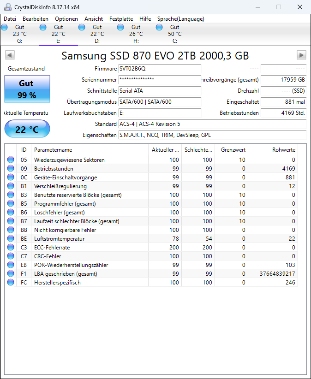311x379 pixels.
Task: Click the ID column header
Action: pyautogui.click(x=24, y=150)
